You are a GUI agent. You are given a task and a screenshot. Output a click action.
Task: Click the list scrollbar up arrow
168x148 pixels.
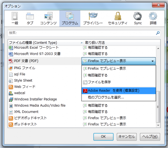pos(158,48)
